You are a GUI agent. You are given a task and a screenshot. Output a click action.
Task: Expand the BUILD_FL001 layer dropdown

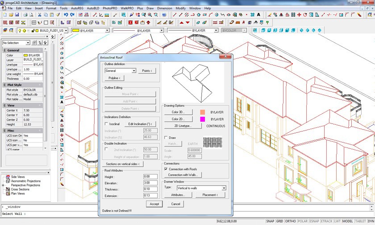click(66, 31)
